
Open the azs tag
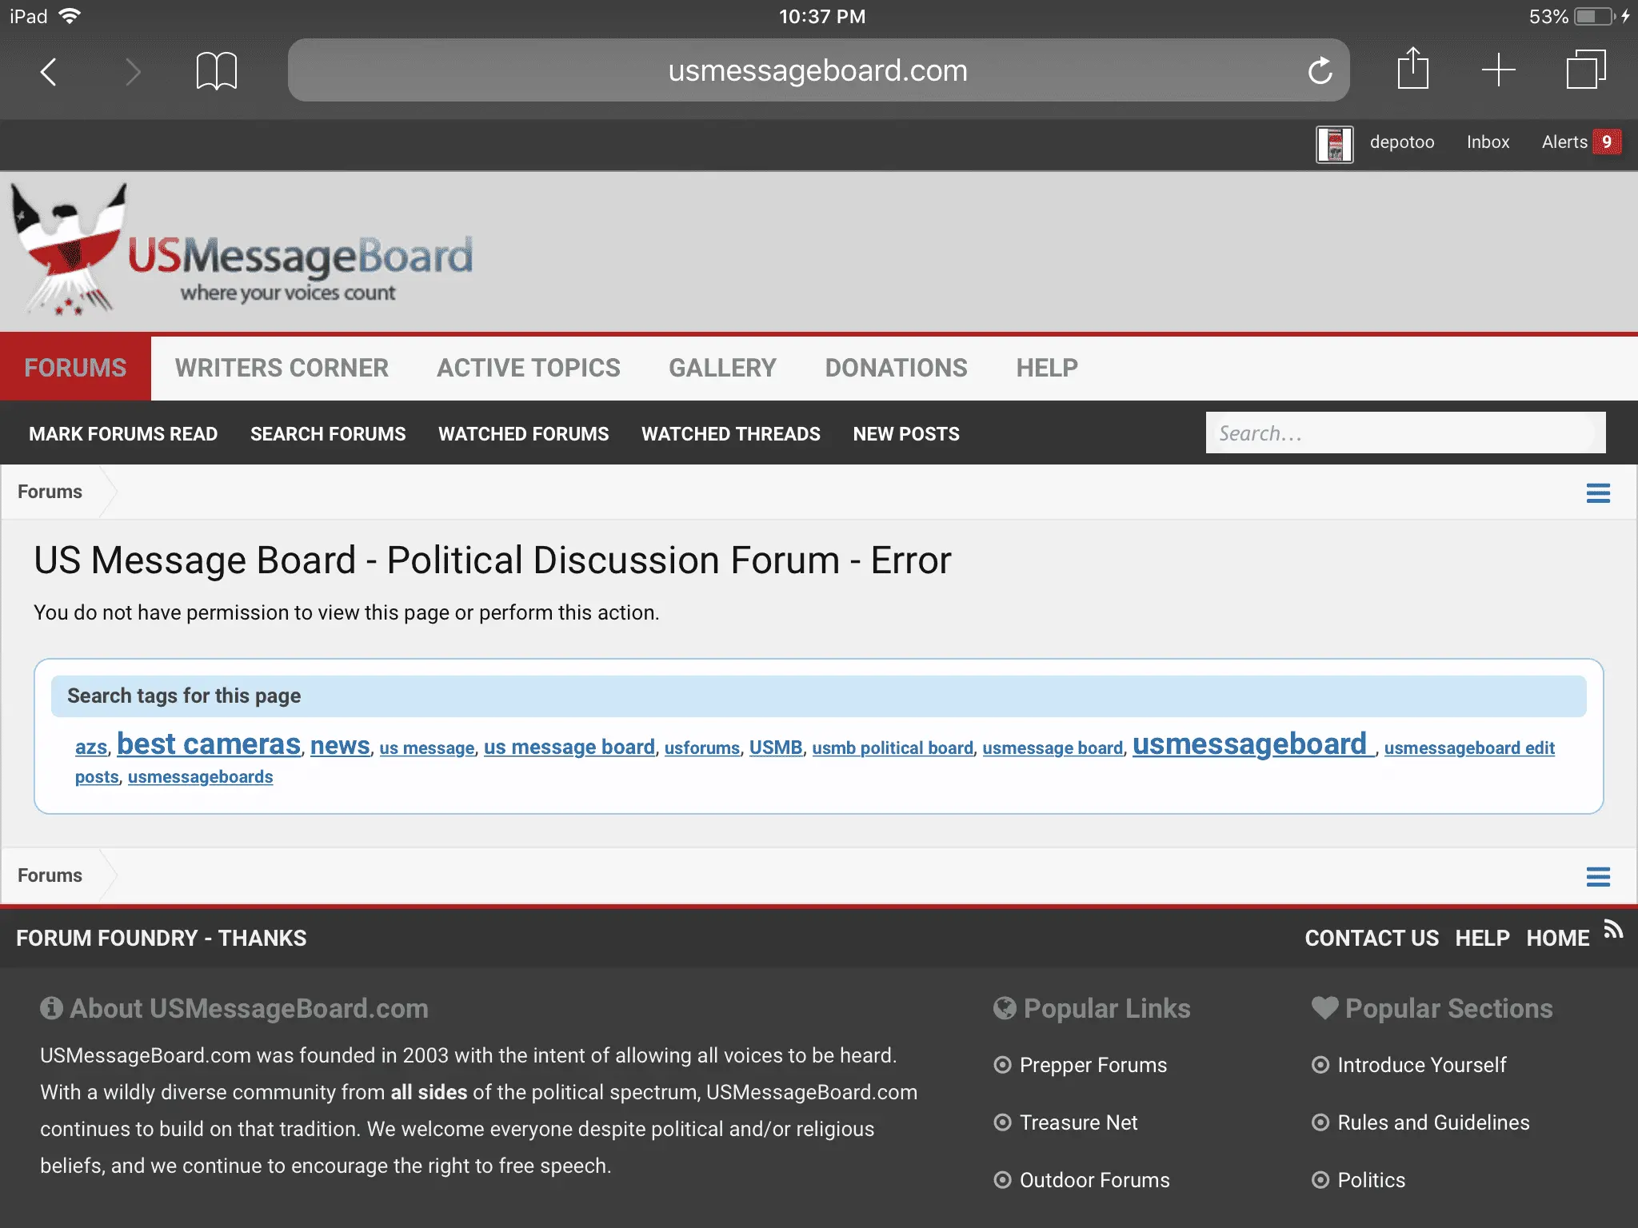90,748
